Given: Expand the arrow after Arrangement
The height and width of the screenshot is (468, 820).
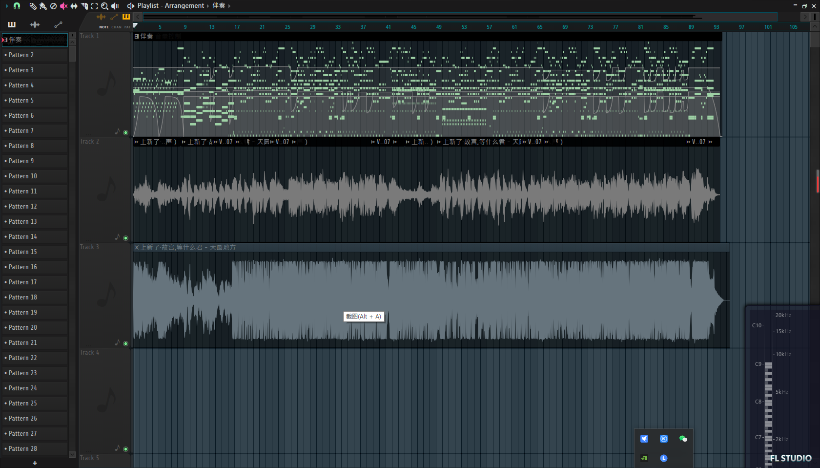Looking at the screenshot, I should 208,6.
